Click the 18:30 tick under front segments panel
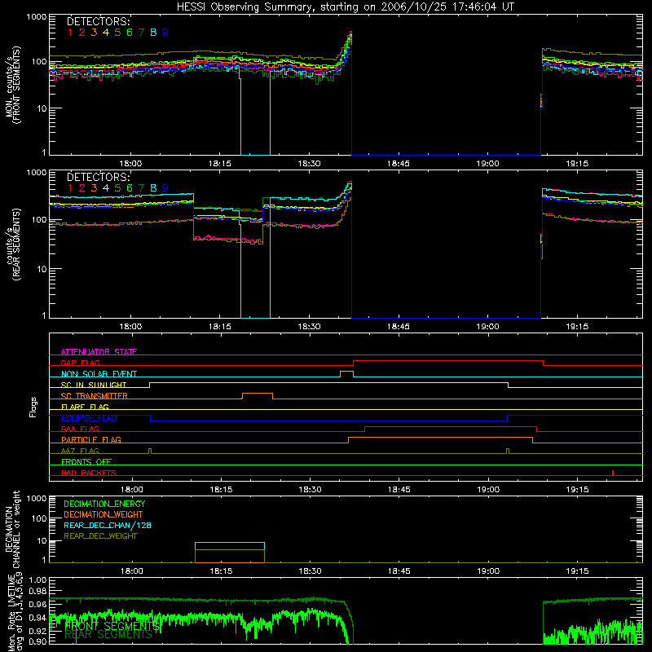 [x=309, y=164]
